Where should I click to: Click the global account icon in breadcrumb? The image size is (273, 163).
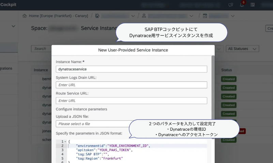click(97, 16)
